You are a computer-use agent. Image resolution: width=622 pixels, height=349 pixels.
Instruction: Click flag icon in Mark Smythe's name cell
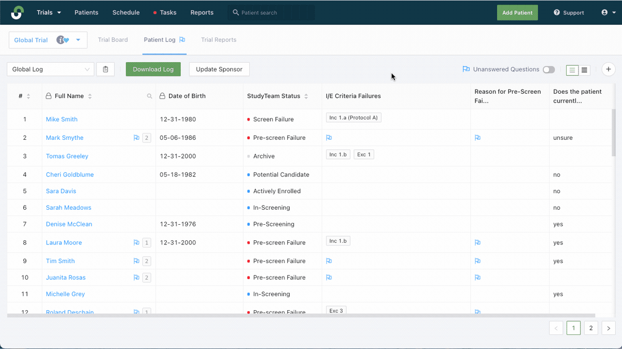pos(136,138)
